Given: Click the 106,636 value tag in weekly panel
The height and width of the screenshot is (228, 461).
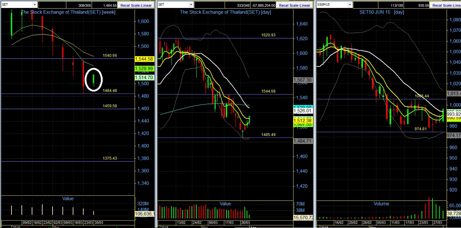Looking at the screenshot, I should click(144, 214).
